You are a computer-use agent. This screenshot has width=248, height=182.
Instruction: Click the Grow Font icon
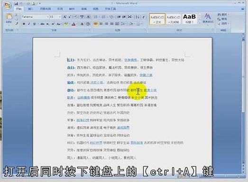click(64, 17)
